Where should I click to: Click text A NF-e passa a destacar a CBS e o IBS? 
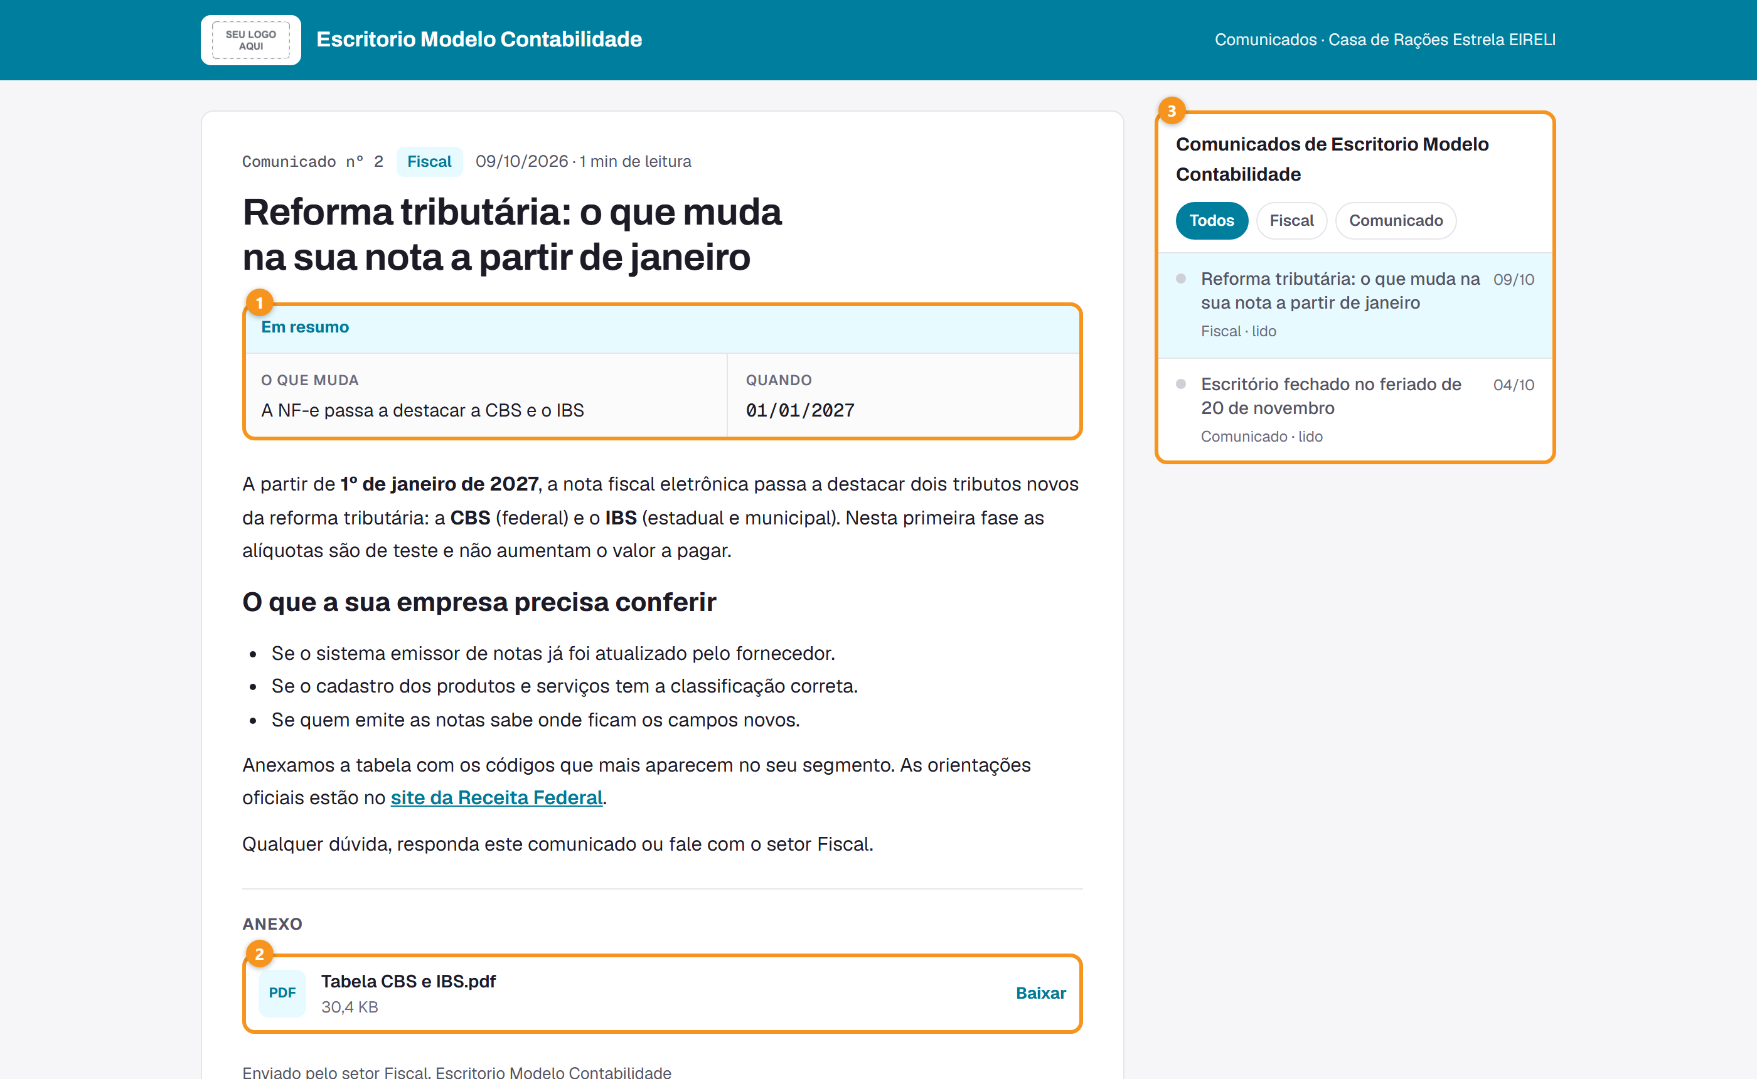click(422, 410)
